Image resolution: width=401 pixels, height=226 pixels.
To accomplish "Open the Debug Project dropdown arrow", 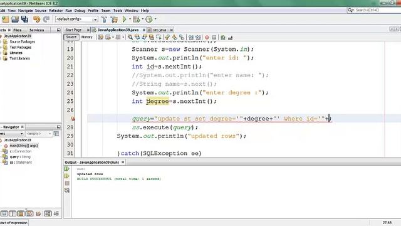I will 143,19.
